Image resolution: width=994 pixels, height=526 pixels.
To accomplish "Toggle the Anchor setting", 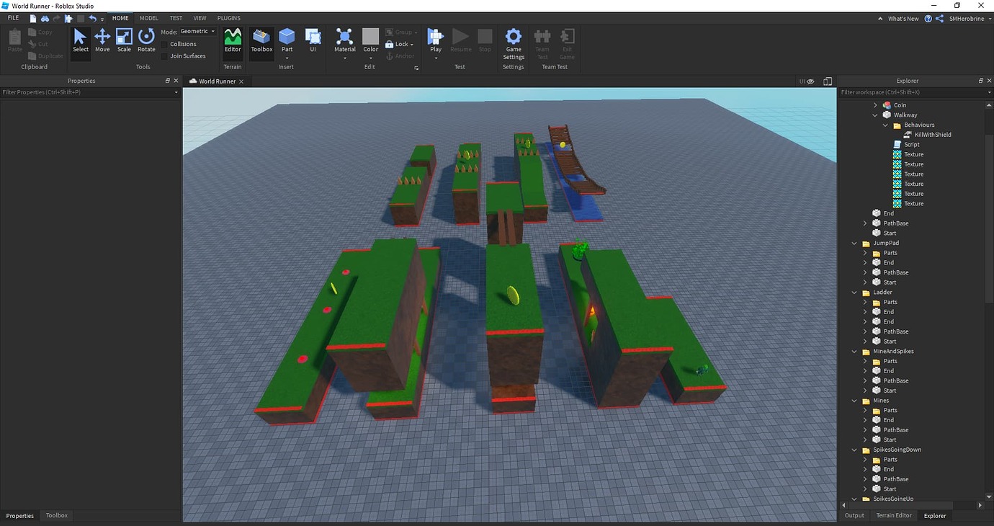I will [400, 55].
